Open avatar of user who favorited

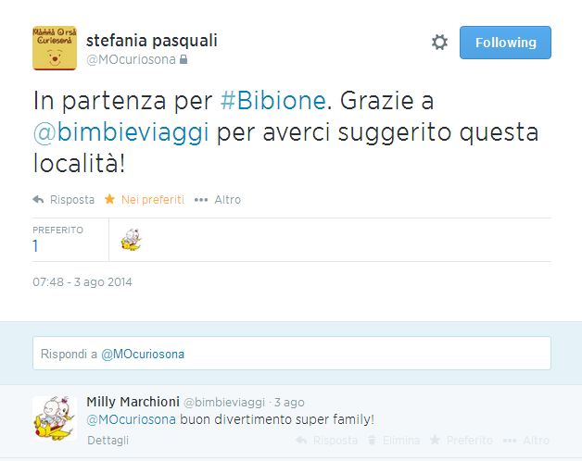coord(132,241)
